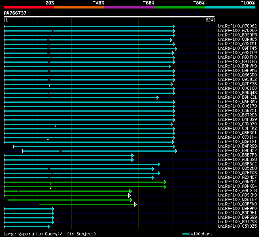259x237 pixels.
Task: Select the UniRef100_Q9FT45 entry
Action: (x=237, y=49)
